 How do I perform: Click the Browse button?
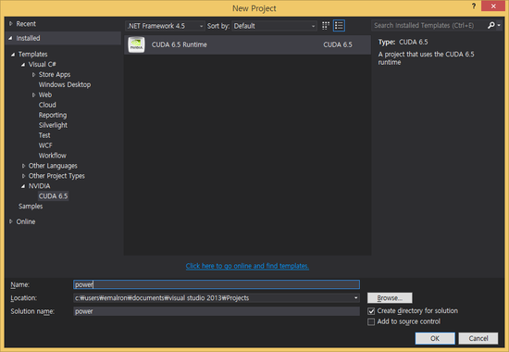390,297
